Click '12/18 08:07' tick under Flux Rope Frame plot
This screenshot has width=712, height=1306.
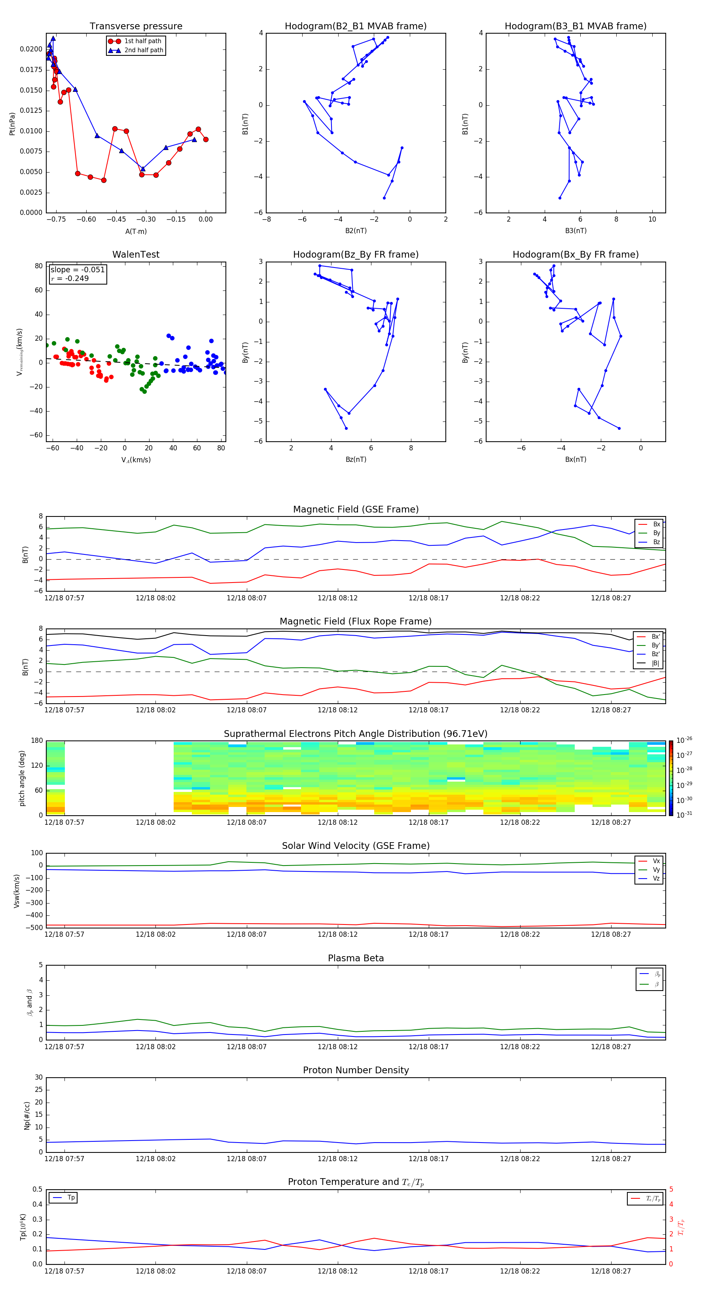pyautogui.click(x=247, y=710)
